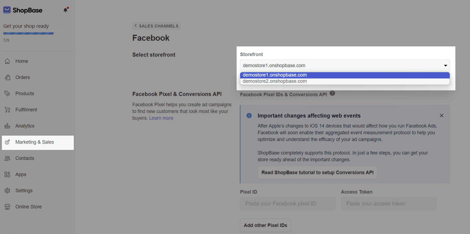Click the Pixel ID input field
This screenshot has height=234, width=470.
coord(288,204)
